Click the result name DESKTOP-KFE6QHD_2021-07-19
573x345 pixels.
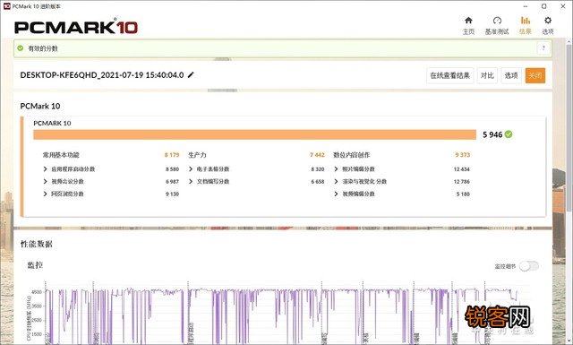(102, 75)
